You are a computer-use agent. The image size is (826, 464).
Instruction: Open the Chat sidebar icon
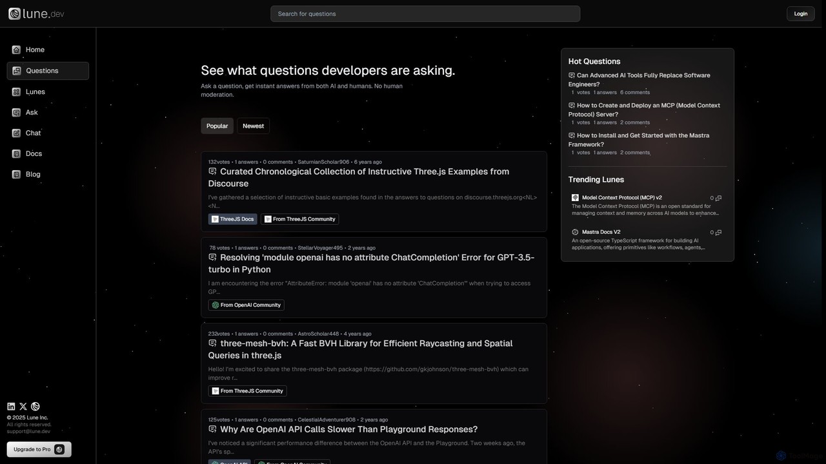click(16, 133)
